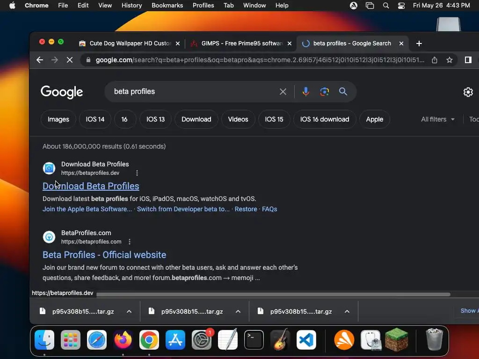This screenshot has height=359, width=479.
Task: Close the Cute Dog Wallpaper tab
Action: [178, 43]
